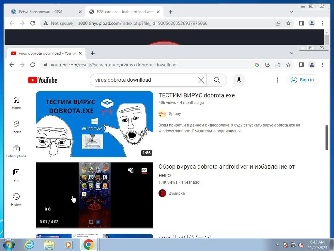Close the Petya Ransomware tab
334x251 pixels.
[80, 12]
